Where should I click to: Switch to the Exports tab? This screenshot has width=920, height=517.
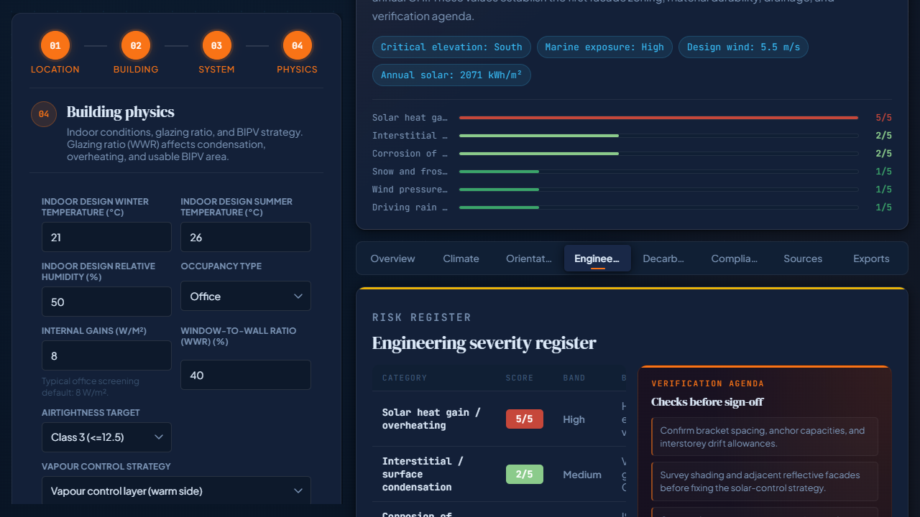pyautogui.click(x=871, y=258)
